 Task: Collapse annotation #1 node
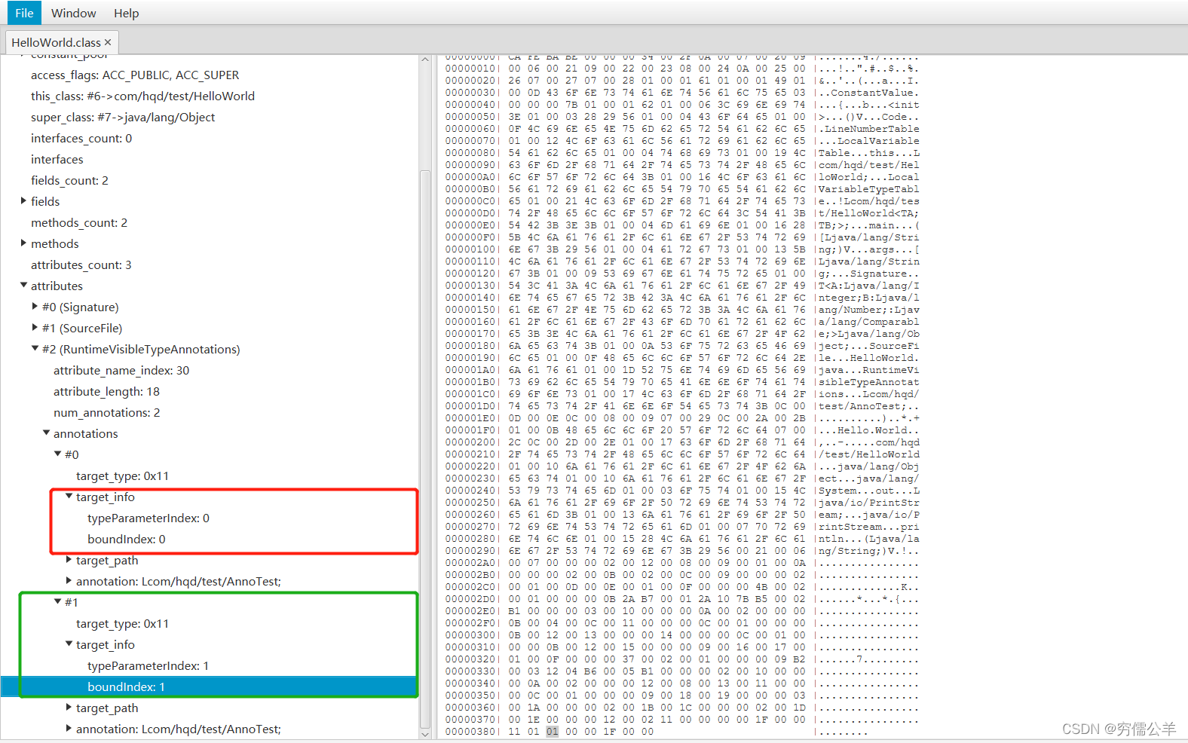(x=57, y=602)
